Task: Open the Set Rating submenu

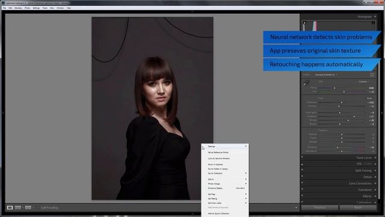Action: pyautogui.click(x=225, y=198)
